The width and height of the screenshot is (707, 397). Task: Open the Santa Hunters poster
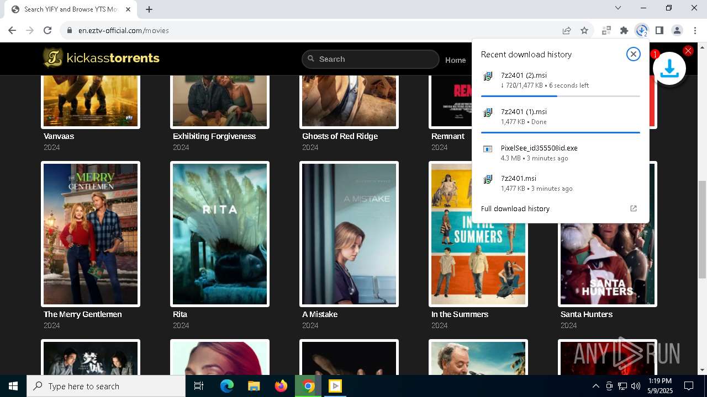[608, 264]
